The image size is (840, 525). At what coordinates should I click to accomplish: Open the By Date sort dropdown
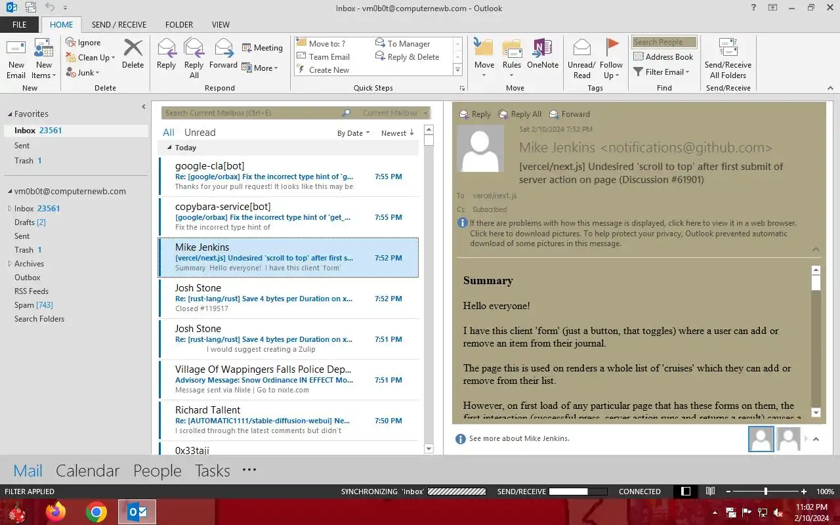353,133
